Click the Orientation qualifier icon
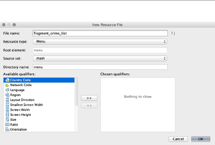The image size is (215, 145). (x=7, y=130)
